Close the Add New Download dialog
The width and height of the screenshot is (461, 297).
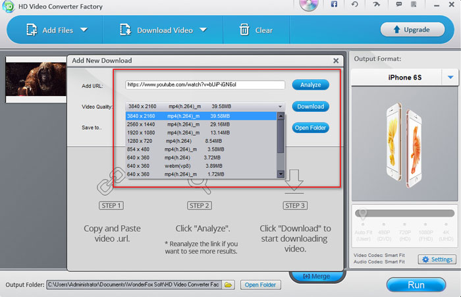[336, 61]
